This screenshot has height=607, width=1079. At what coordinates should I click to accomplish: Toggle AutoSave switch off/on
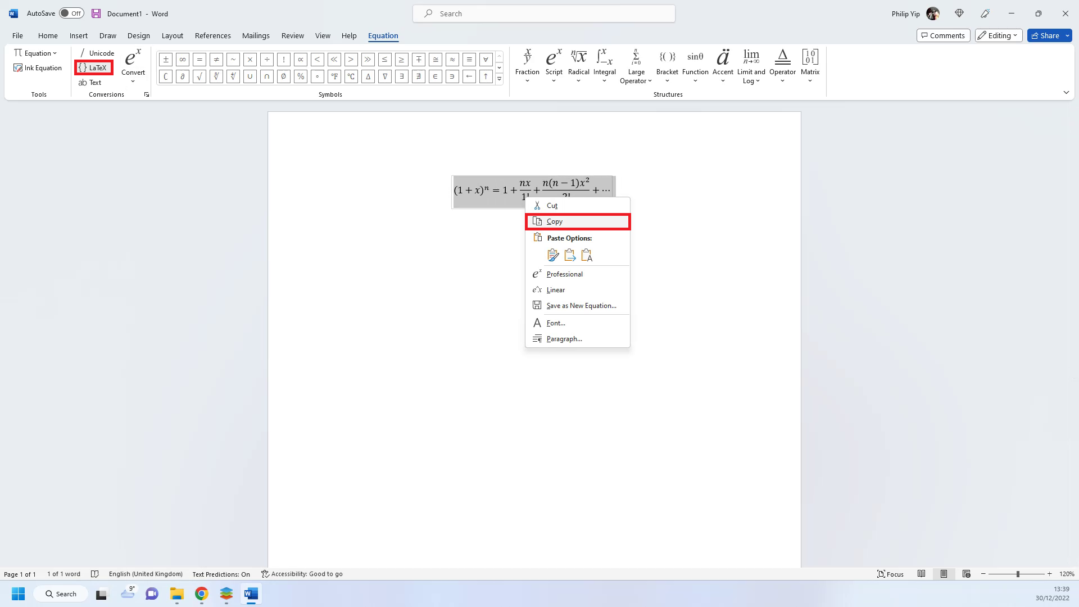71,13
